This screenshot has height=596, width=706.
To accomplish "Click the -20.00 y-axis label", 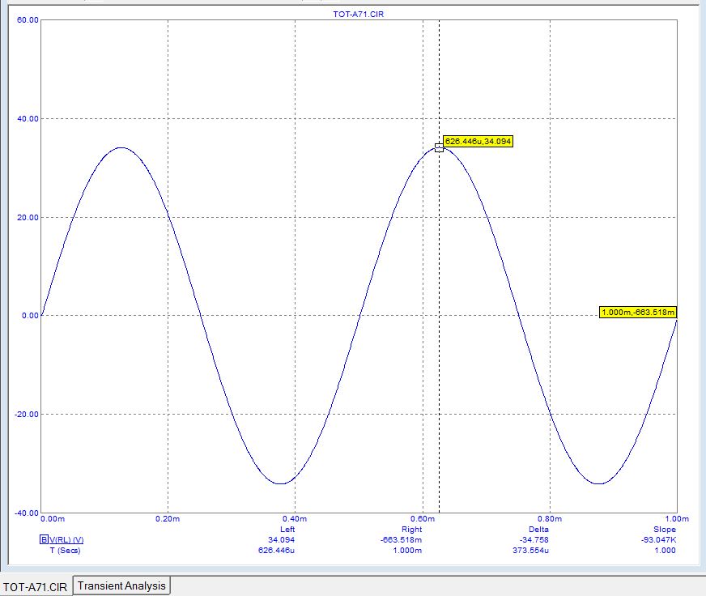I will (27, 414).
